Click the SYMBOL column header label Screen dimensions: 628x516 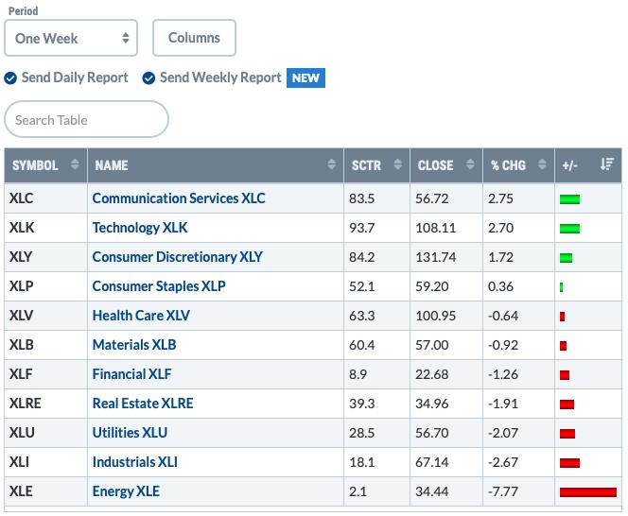click(x=35, y=165)
